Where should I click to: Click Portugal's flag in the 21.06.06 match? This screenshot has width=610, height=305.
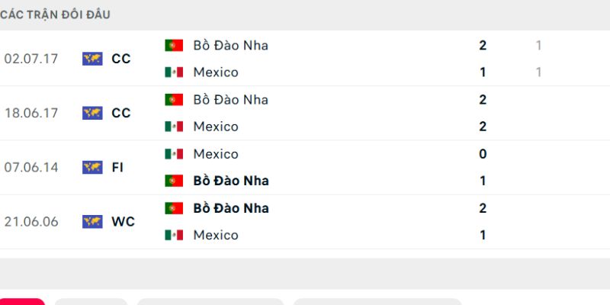pos(174,208)
